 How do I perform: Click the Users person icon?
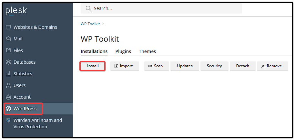8,85
